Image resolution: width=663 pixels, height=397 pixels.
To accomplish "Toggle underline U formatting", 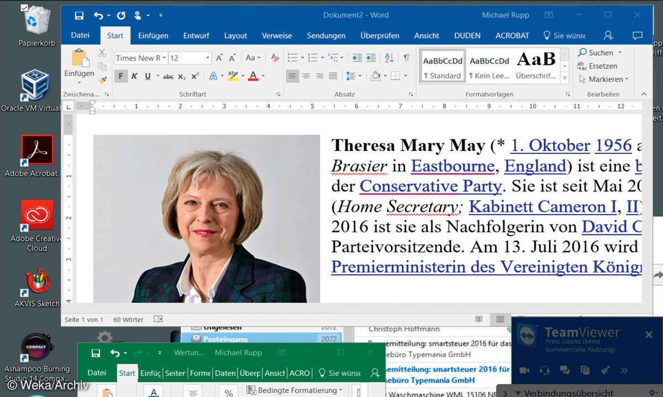I will [148, 76].
